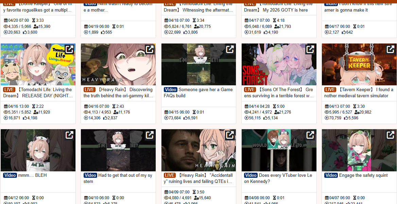Click external link icon on Leon Kennedy video
This screenshot has width=397, height=204.
click(x=310, y=135)
